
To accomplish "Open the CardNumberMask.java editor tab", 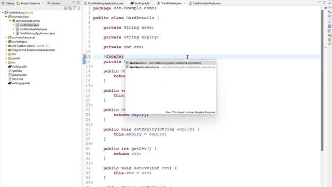I will (x=205, y=3).
